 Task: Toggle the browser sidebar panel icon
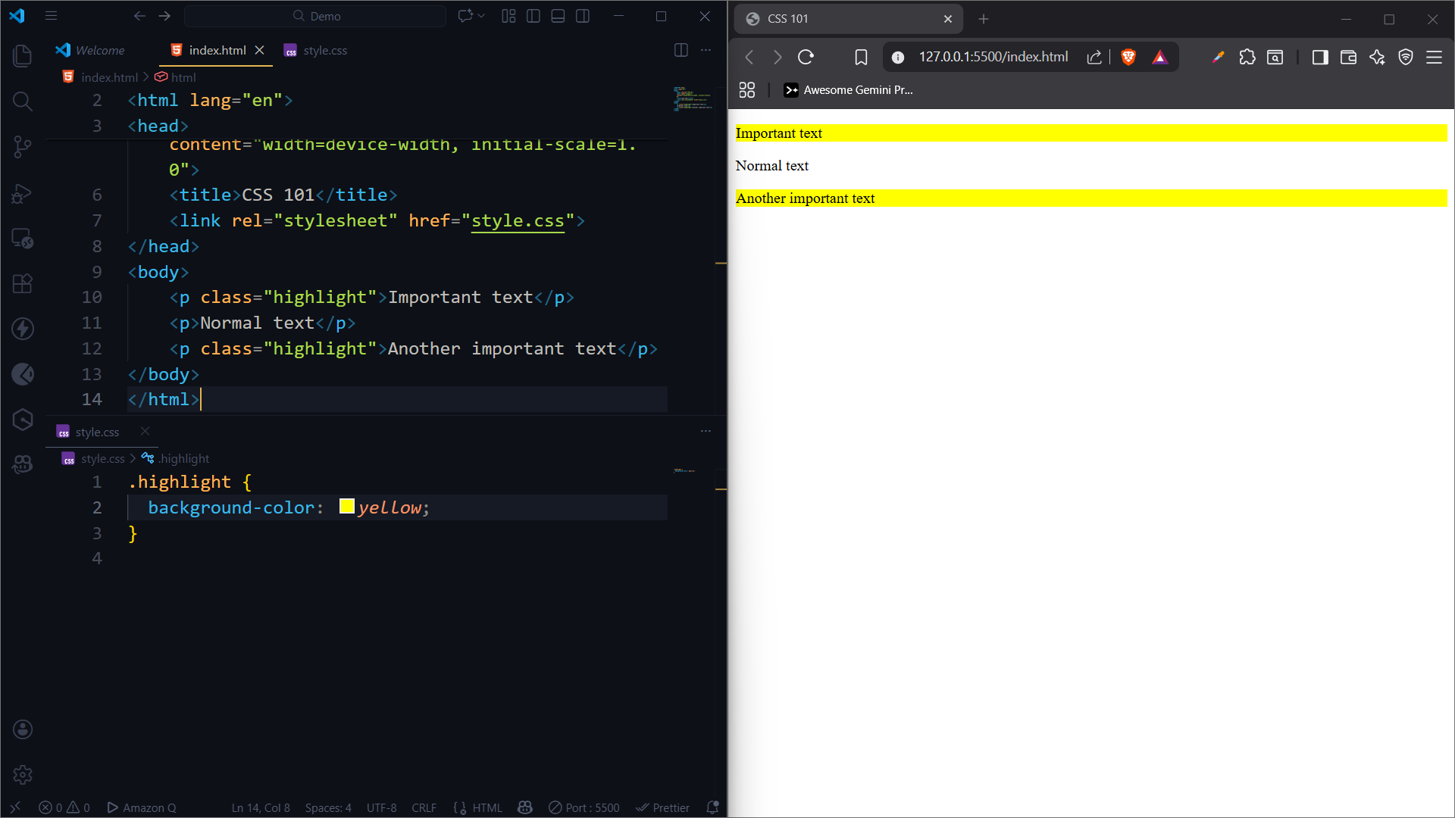[1320, 57]
